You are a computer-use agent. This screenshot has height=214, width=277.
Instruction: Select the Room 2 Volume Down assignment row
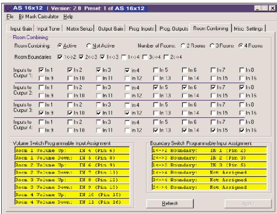[72, 173]
